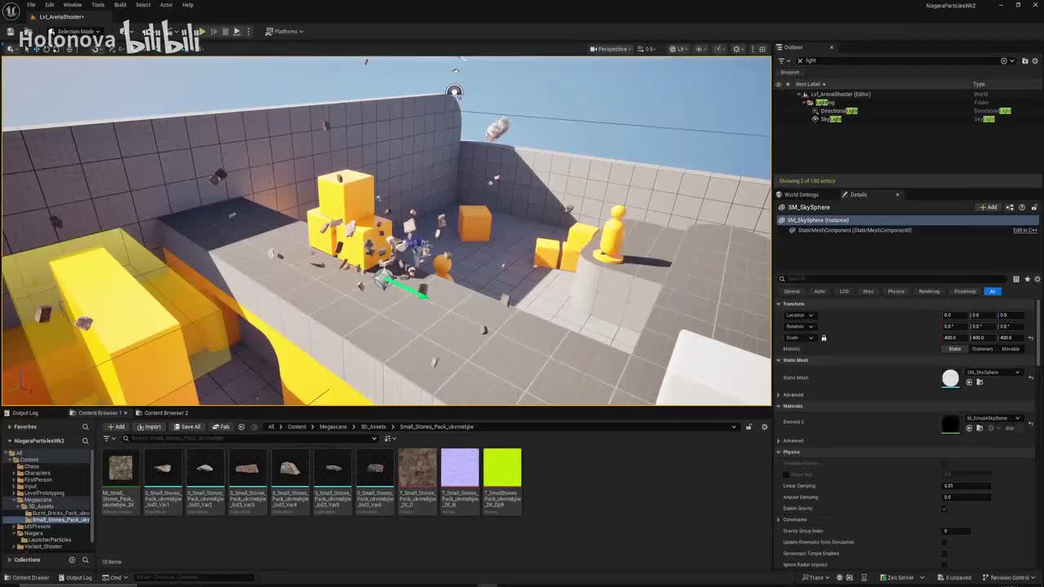The image size is (1044, 587).
Task: Click the lock scale ratio icon
Action: [x=824, y=338]
